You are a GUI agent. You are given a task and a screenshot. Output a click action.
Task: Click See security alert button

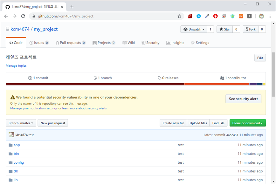pyautogui.click(x=243, y=99)
